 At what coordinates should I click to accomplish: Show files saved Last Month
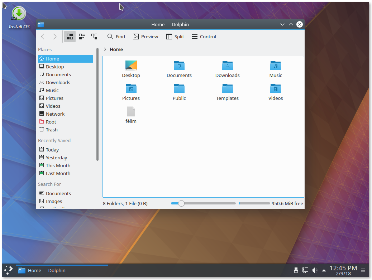click(x=66, y=173)
